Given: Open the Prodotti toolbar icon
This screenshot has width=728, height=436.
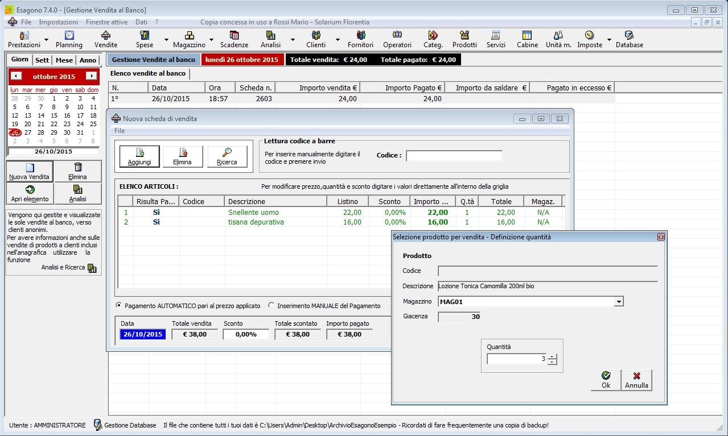Looking at the screenshot, I should click(464, 40).
